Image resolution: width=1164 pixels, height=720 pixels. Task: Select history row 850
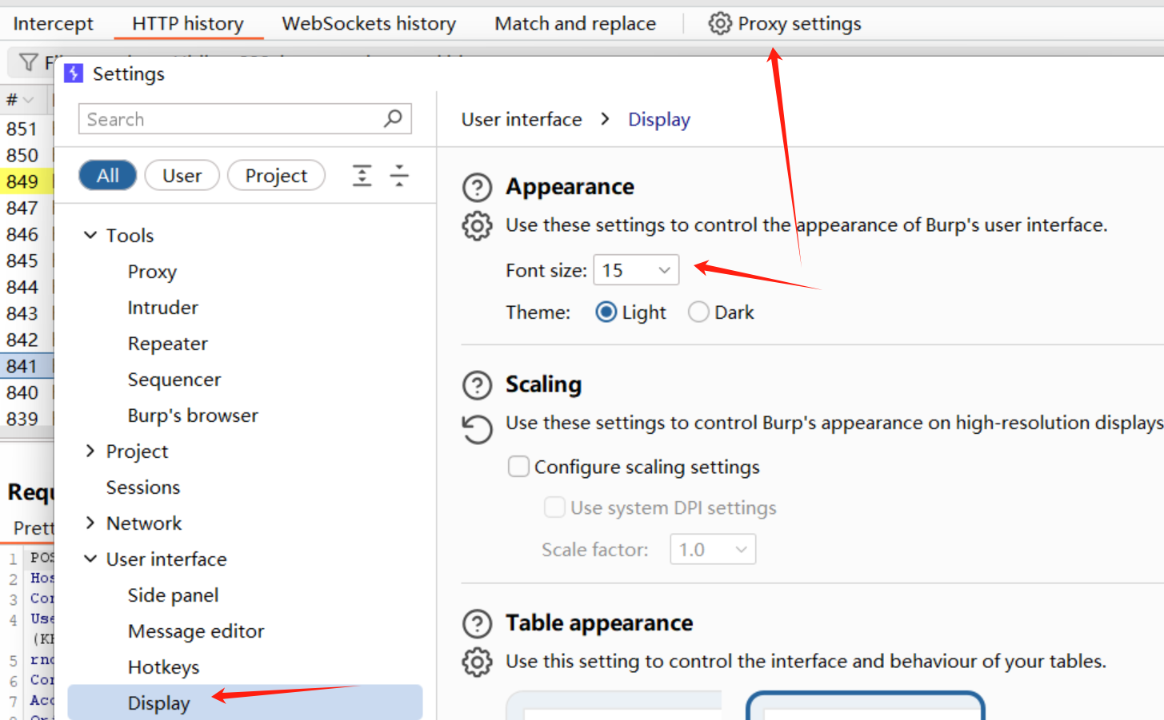pyautogui.click(x=26, y=155)
